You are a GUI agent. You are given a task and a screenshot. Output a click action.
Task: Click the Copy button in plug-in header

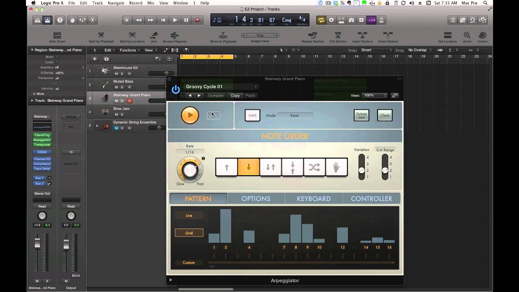coord(235,96)
